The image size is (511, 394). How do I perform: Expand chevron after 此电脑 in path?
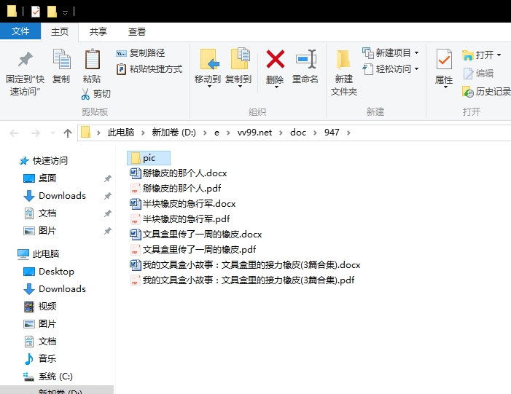(x=143, y=133)
